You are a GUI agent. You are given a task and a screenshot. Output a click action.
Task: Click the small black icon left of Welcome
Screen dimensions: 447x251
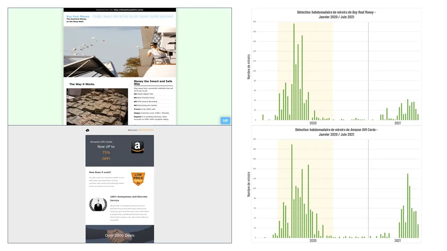[87, 130]
